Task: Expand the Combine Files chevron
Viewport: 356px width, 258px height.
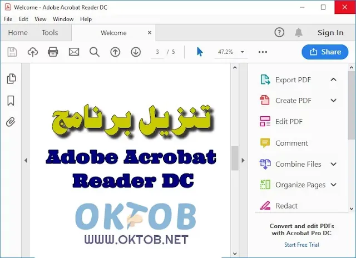Action: click(334, 164)
